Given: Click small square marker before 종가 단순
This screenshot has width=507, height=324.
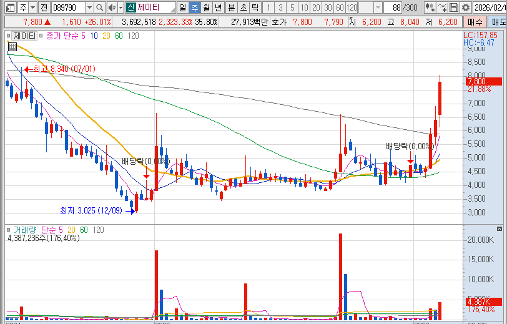Looking at the screenshot, I should pos(41,36).
